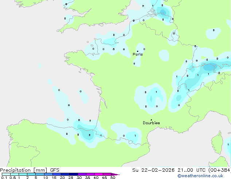Screen dimensions: 231x179
Task: Click the 'Precipitation [mm] GFS' title text
Action: [30, 170]
